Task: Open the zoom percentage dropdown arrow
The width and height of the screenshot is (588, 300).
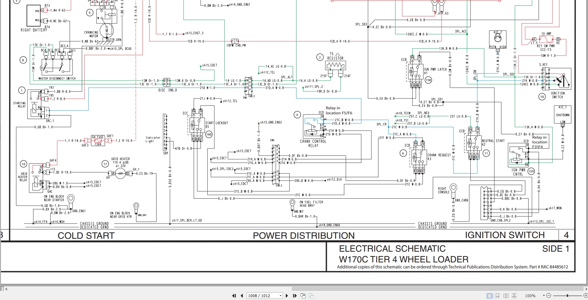Action: pos(544,296)
